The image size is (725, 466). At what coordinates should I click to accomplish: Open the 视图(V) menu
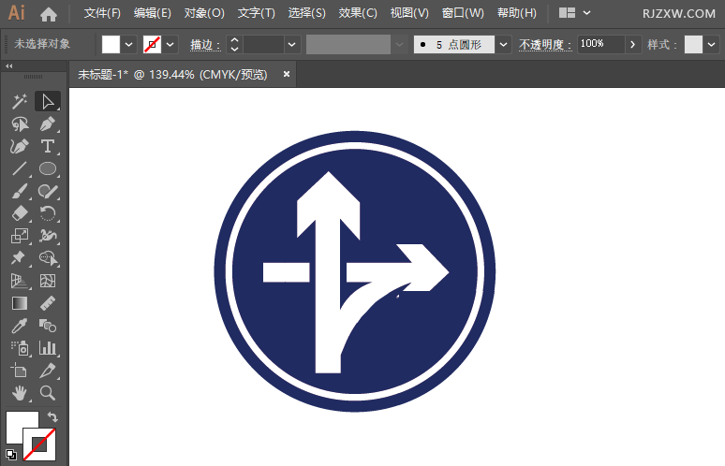click(409, 13)
